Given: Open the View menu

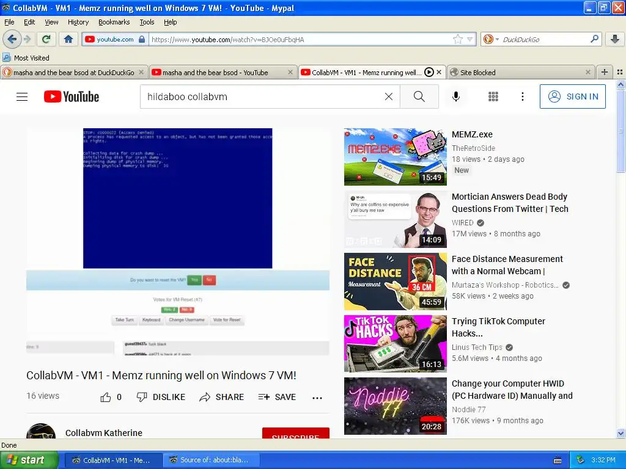Looking at the screenshot, I should coord(51,22).
